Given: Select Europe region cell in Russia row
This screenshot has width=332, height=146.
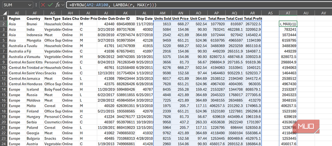Looking at the screenshot, I should (x=17, y=95).
